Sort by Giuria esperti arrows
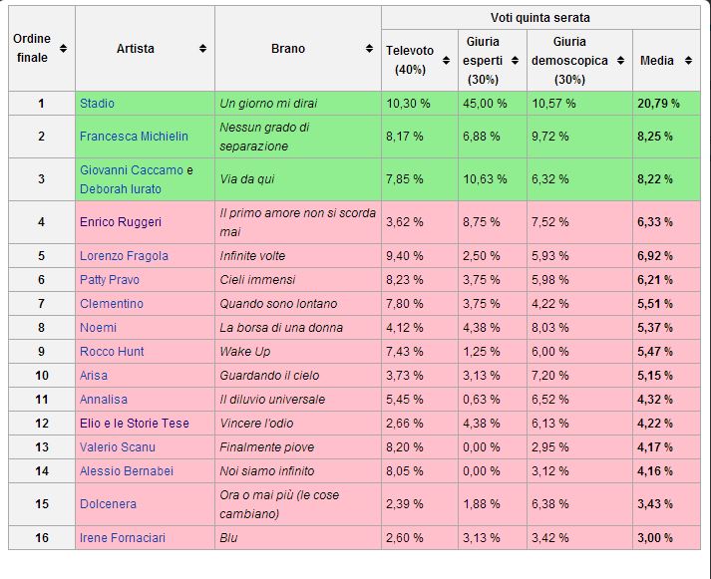Screen dimensions: 711x579 click(515, 60)
